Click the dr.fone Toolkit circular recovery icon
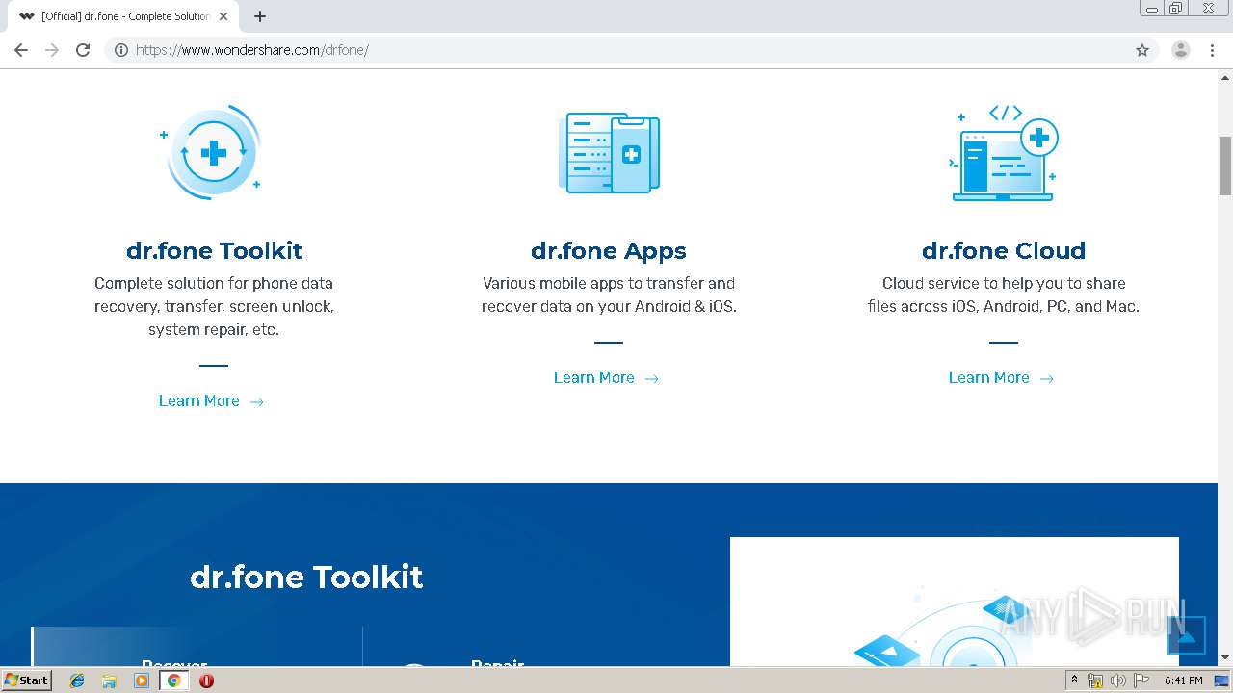 tap(213, 152)
